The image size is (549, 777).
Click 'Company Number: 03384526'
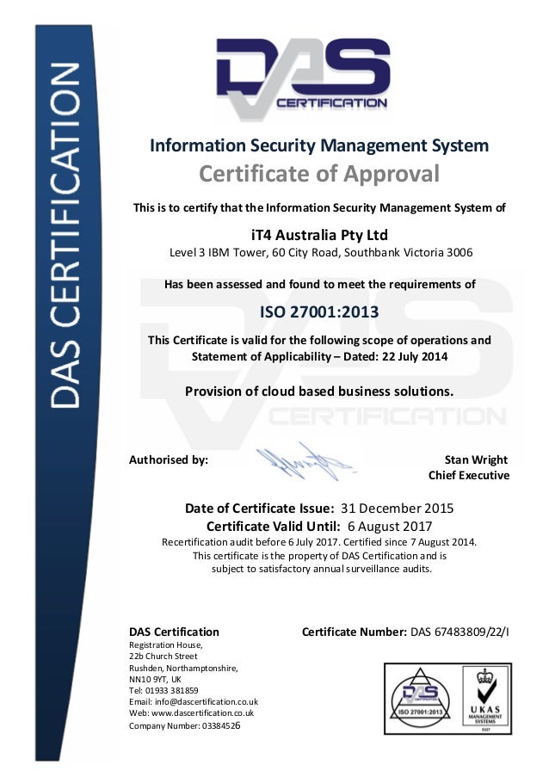(185, 726)
